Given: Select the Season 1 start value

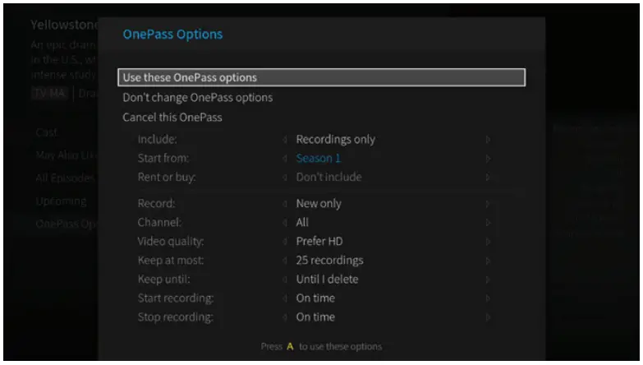Looking at the screenshot, I should pyautogui.click(x=318, y=159).
